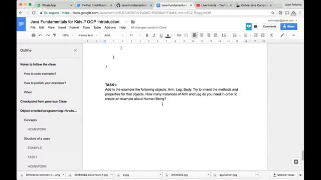Bookmark this page with the star
This screenshot has width=321, height=180.
tap(273, 13)
